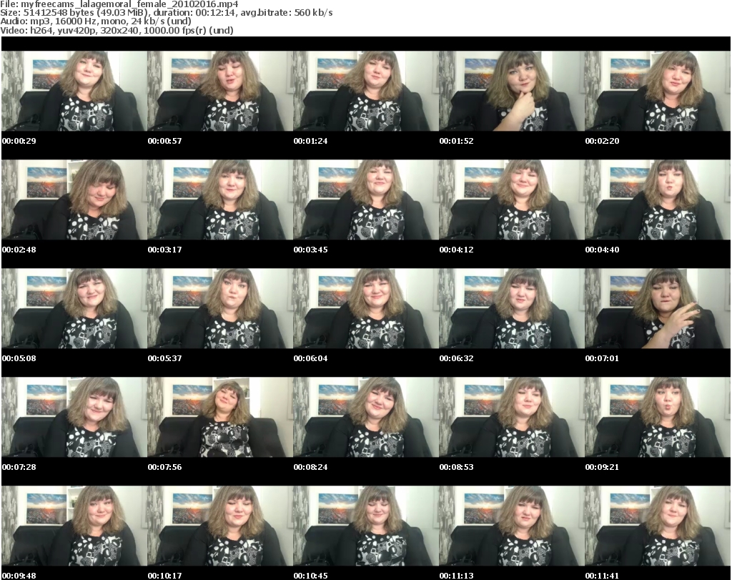Select the thumbnail frame at 00:03:45

click(365, 200)
